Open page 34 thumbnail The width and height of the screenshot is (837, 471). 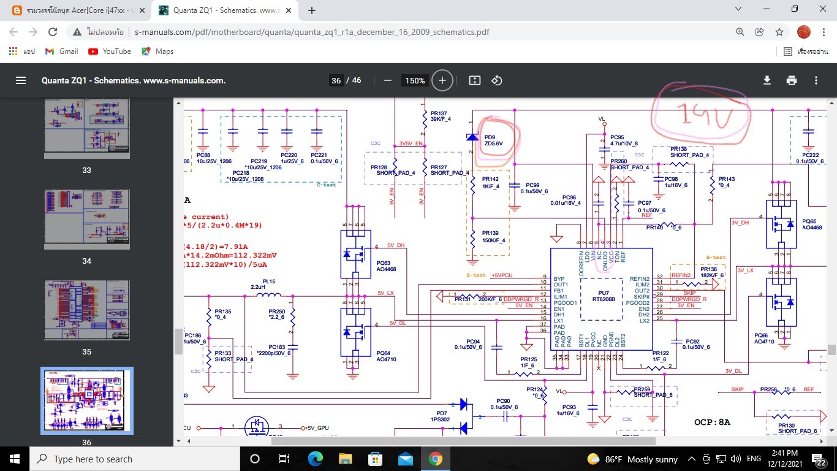[87, 219]
